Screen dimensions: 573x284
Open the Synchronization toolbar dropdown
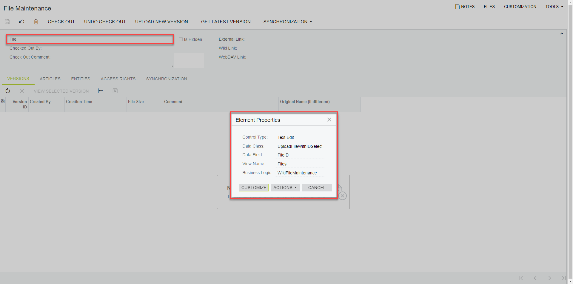point(287,22)
